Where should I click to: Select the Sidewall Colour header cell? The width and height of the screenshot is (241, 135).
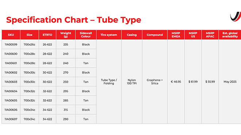pyautogui.click(x=86, y=35)
